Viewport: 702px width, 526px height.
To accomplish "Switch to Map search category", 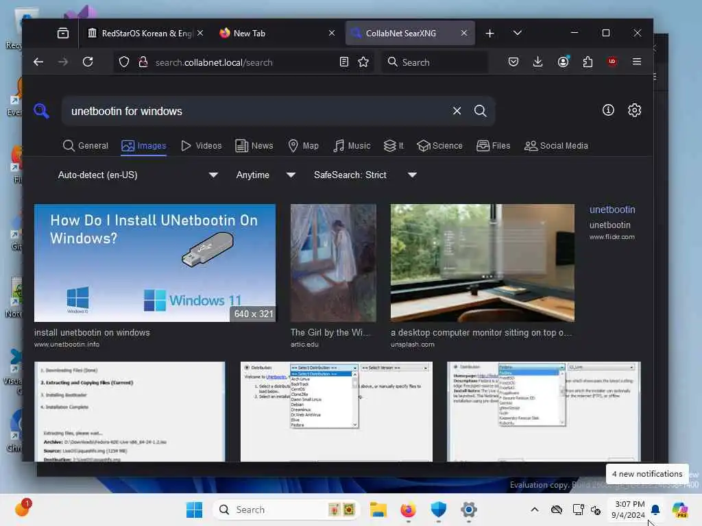I will [x=303, y=146].
